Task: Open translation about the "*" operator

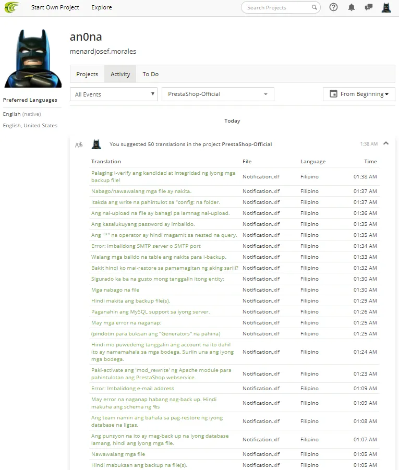Action: pos(164,235)
